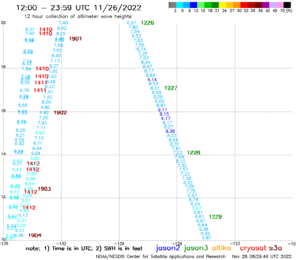Viewport: 296px width, 260px height.
Task: Click the maroon time marker "1901"
Action: (x=75, y=39)
